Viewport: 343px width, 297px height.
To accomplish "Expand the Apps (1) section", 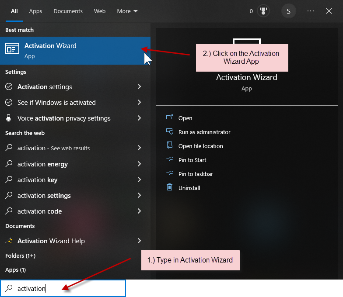I will pos(16,270).
